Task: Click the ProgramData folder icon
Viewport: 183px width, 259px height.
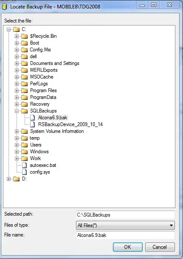Action: (25, 97)
